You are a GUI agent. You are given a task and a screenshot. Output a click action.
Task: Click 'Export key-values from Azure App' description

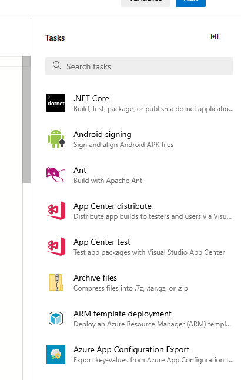[153, 360]
